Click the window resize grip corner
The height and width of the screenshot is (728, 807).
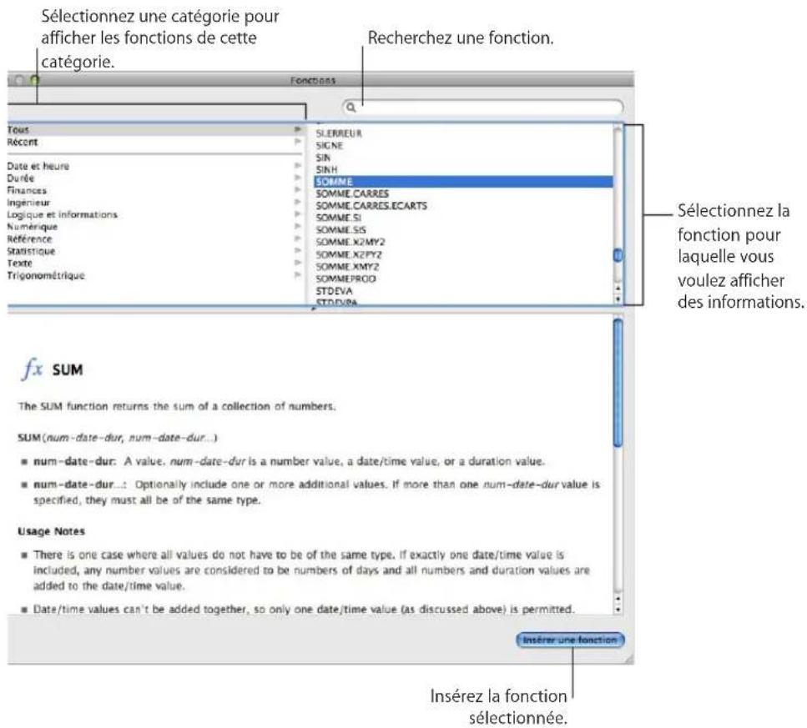629,660
